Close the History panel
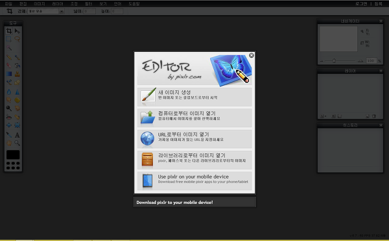The image size is (389, 241). tap(381, 125)
